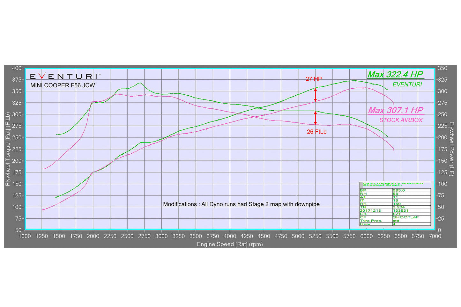
Task: Click the red '27 HP' annotation
Action: (x=314, y=79)
